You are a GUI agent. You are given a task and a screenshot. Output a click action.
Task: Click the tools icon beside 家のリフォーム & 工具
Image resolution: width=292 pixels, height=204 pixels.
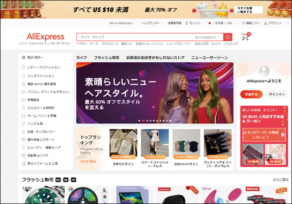(23, 164)
